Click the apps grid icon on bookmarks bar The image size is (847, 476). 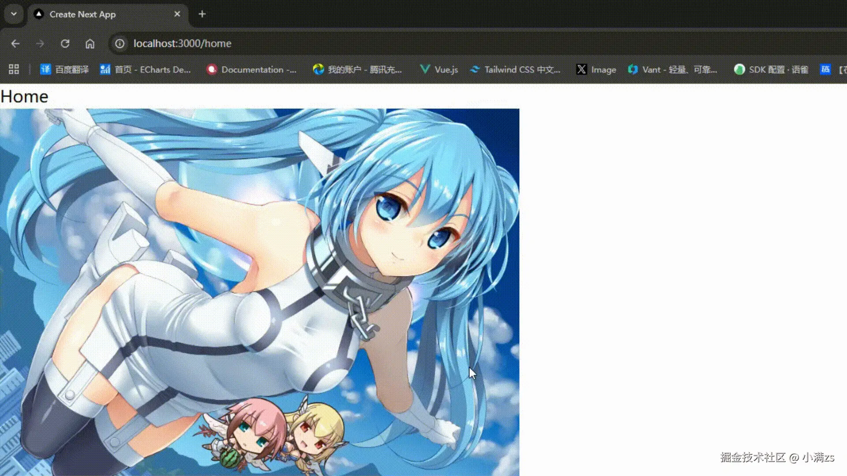13,69
